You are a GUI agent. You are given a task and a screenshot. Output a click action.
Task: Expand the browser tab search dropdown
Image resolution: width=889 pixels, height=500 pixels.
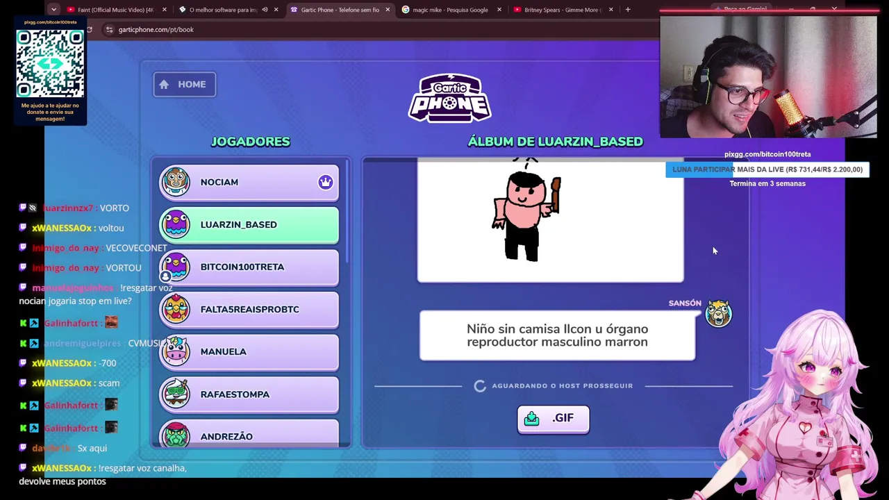[x=53, y=10]
